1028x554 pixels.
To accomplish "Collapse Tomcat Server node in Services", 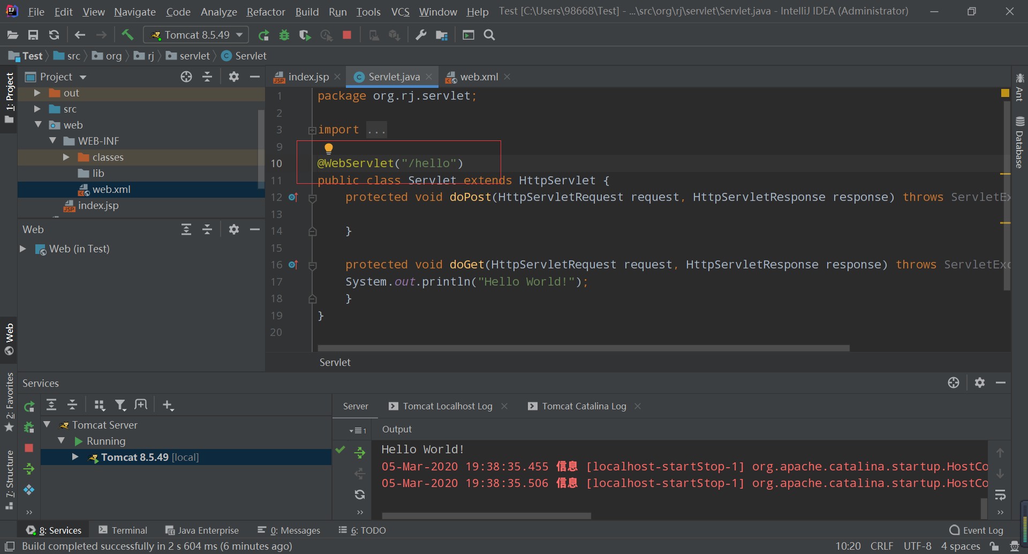I will coord(47,425).
